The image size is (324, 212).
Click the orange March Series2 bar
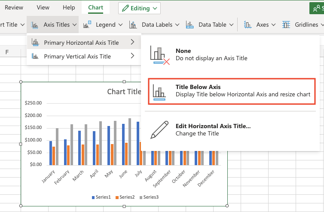83,155
